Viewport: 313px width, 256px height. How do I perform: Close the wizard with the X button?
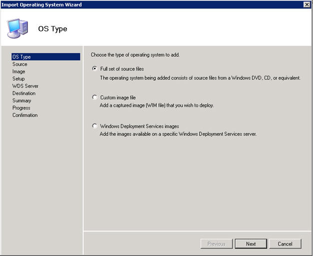click(307, 4)
